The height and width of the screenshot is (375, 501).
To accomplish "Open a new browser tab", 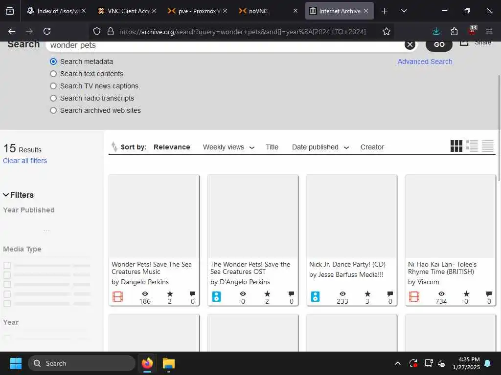I will tap(385, 11).
